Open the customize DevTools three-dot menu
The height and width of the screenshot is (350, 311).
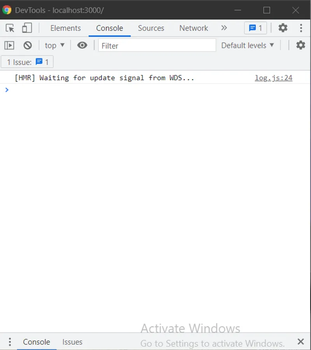pyautogui.click(x=301, y=28)
